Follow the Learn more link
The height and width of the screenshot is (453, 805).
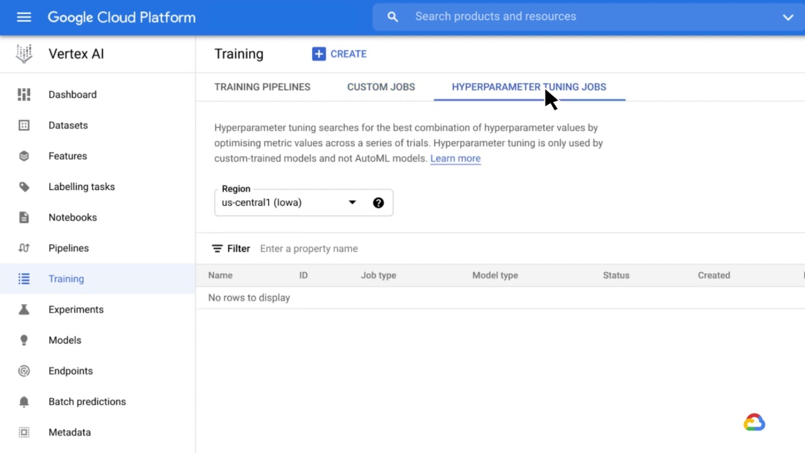(455, 159)
